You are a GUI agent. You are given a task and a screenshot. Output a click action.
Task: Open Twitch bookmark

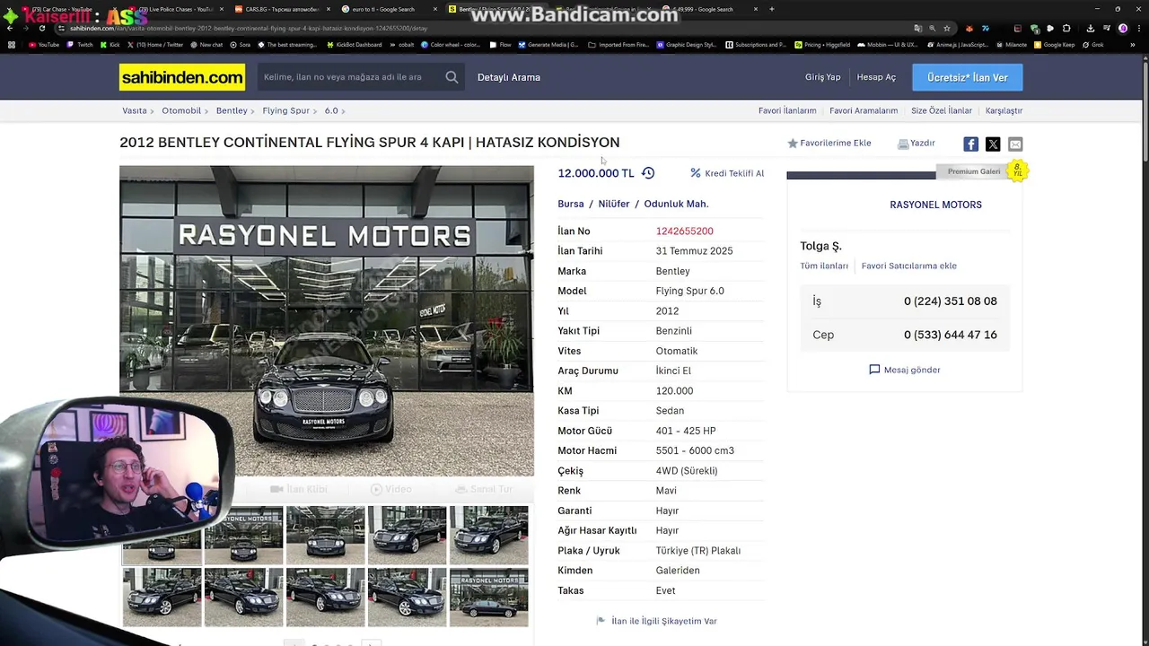coord(80,45)
